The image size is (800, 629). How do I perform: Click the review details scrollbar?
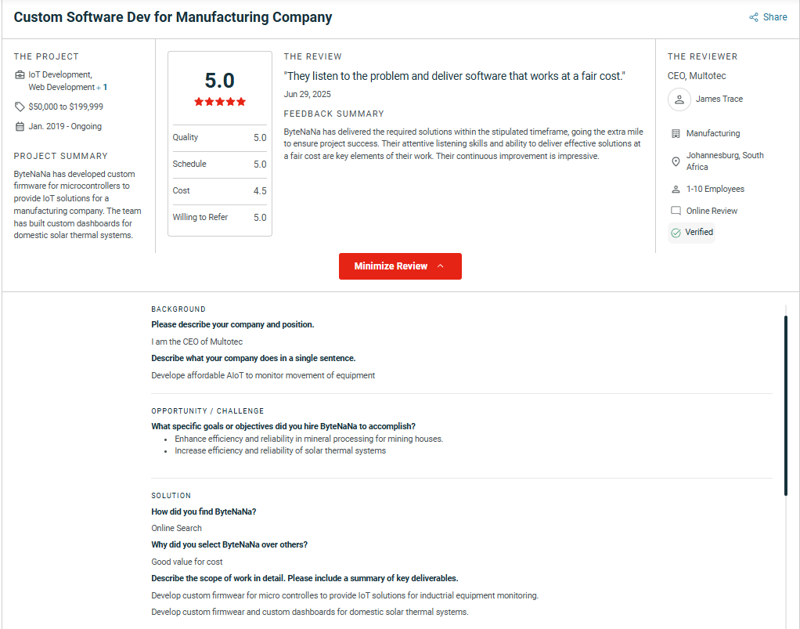click(785, 405)
